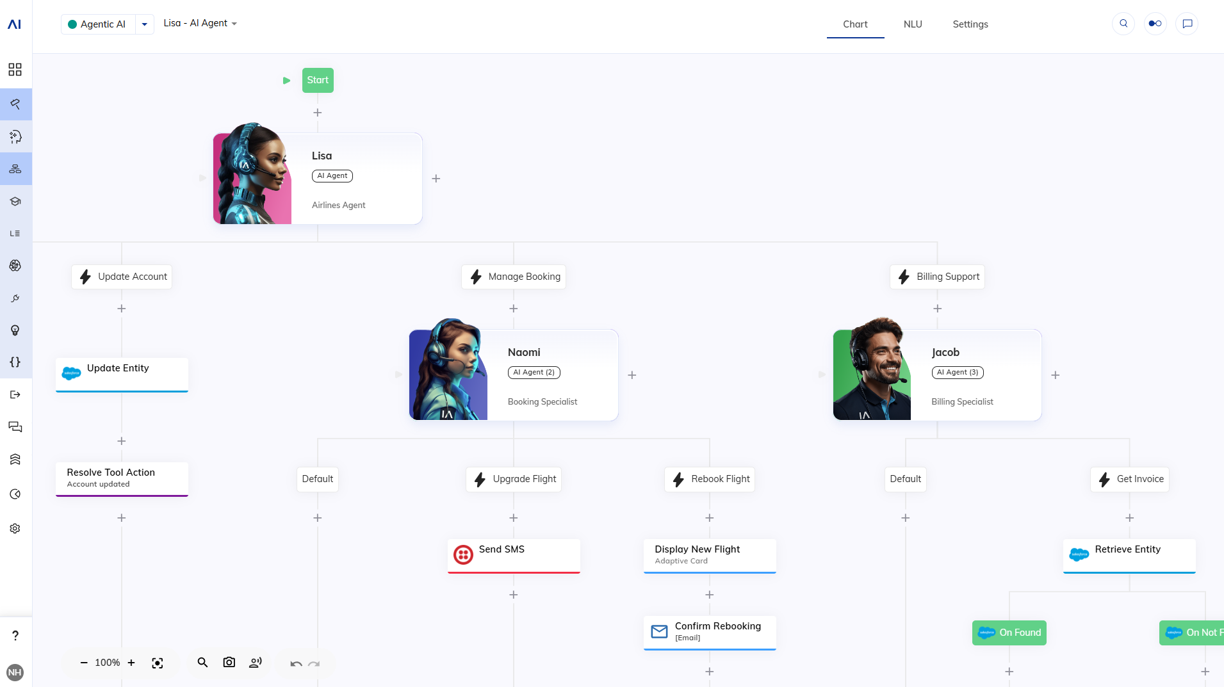The image size is (1224, 687).
Task: Switch to the NLU tab
Action: pos(912,24)
